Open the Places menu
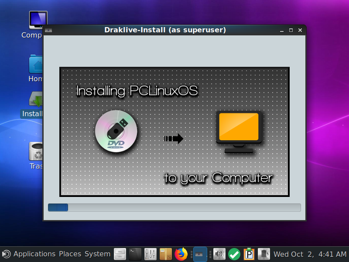This screenshot has height=262, width=349. 70,254
